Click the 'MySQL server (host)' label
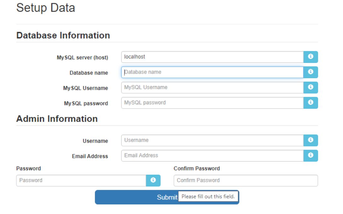The image size is (343, 214). click(x=83, y=58)
